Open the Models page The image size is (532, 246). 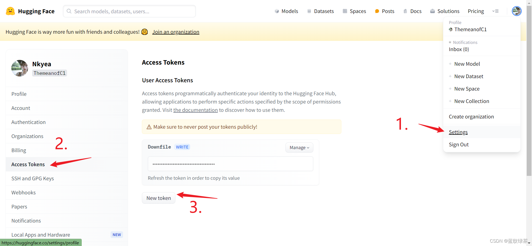pos(290,11)
